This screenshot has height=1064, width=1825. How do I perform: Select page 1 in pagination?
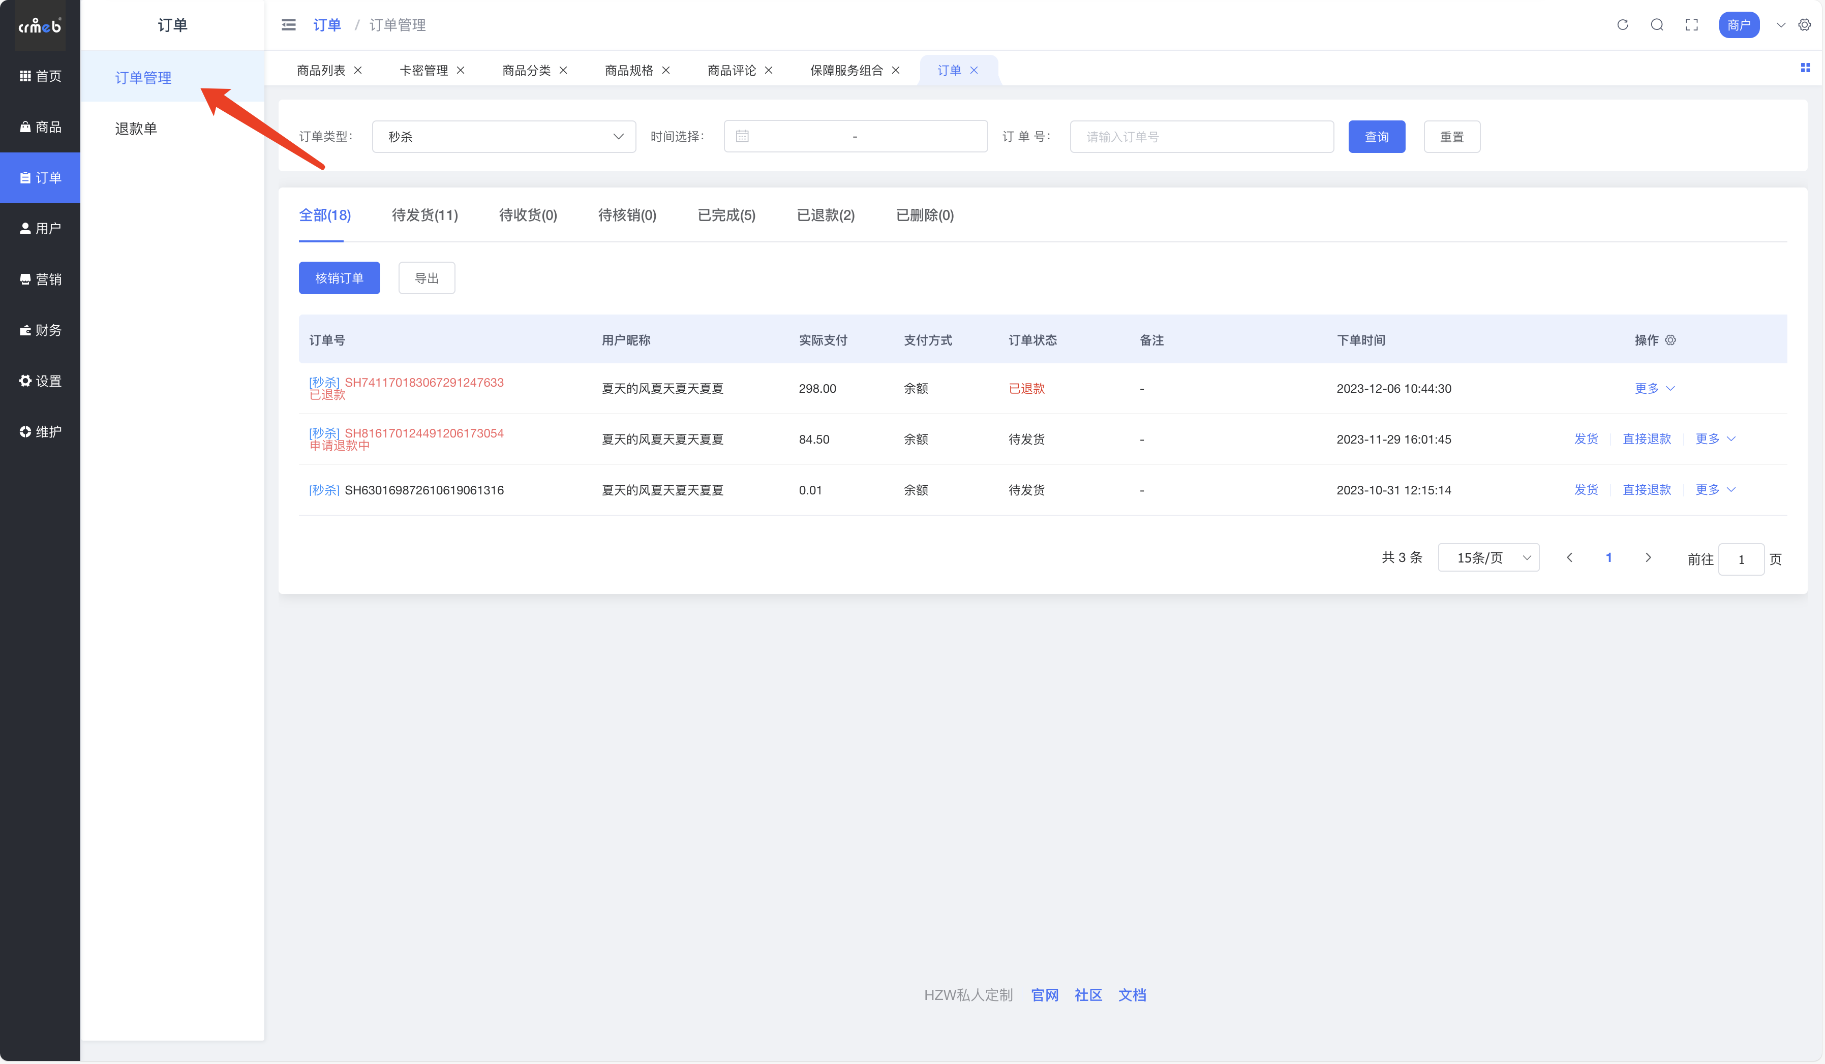tap(1608, 557)
